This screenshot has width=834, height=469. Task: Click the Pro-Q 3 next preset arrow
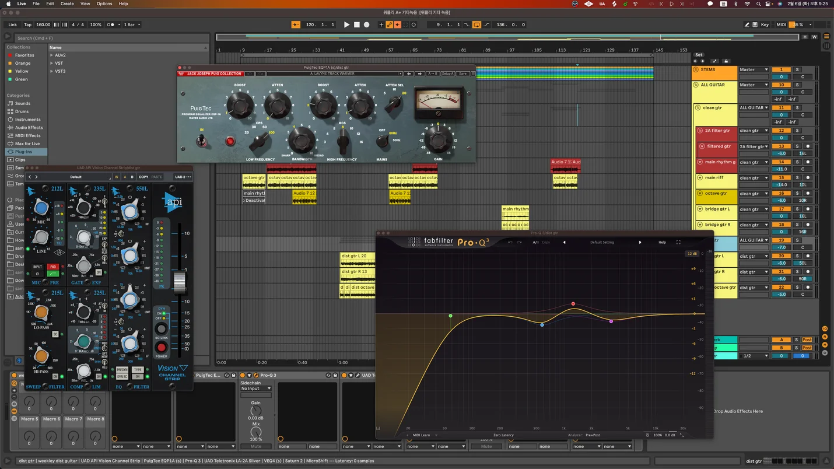[x=640, y=242]
